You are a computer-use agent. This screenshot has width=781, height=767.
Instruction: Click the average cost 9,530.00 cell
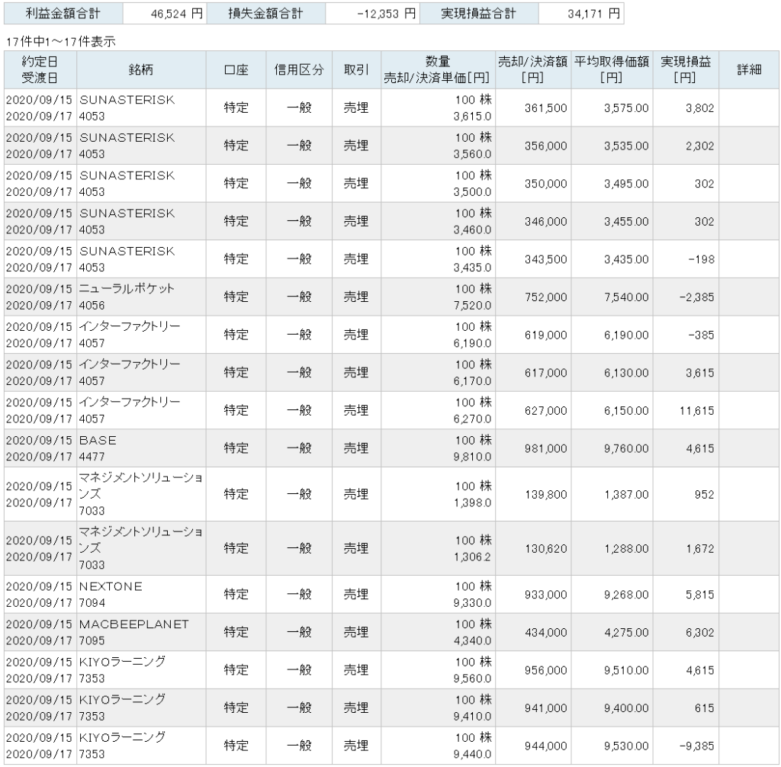coord(612,746)
